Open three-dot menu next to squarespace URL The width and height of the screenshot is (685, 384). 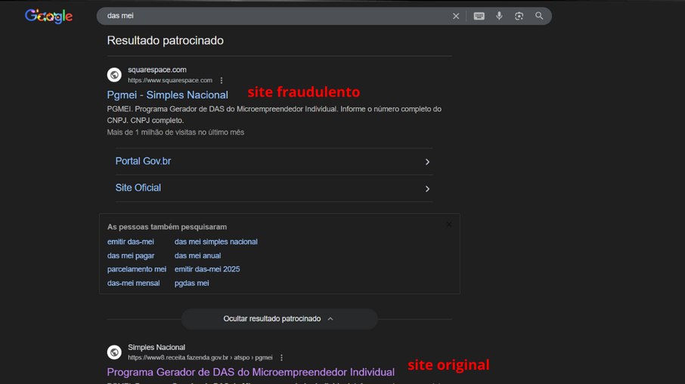point(222,80)
